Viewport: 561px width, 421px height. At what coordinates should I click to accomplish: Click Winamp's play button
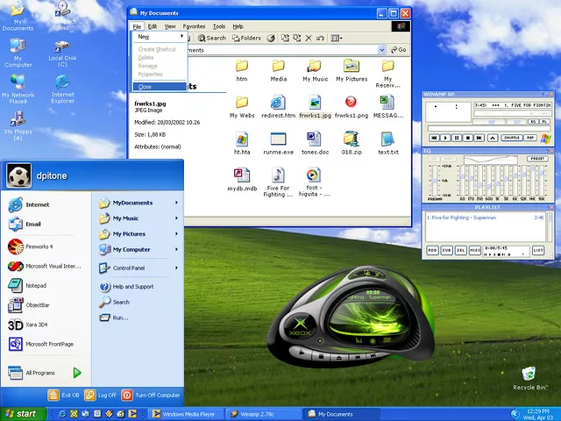pos(445,138)
